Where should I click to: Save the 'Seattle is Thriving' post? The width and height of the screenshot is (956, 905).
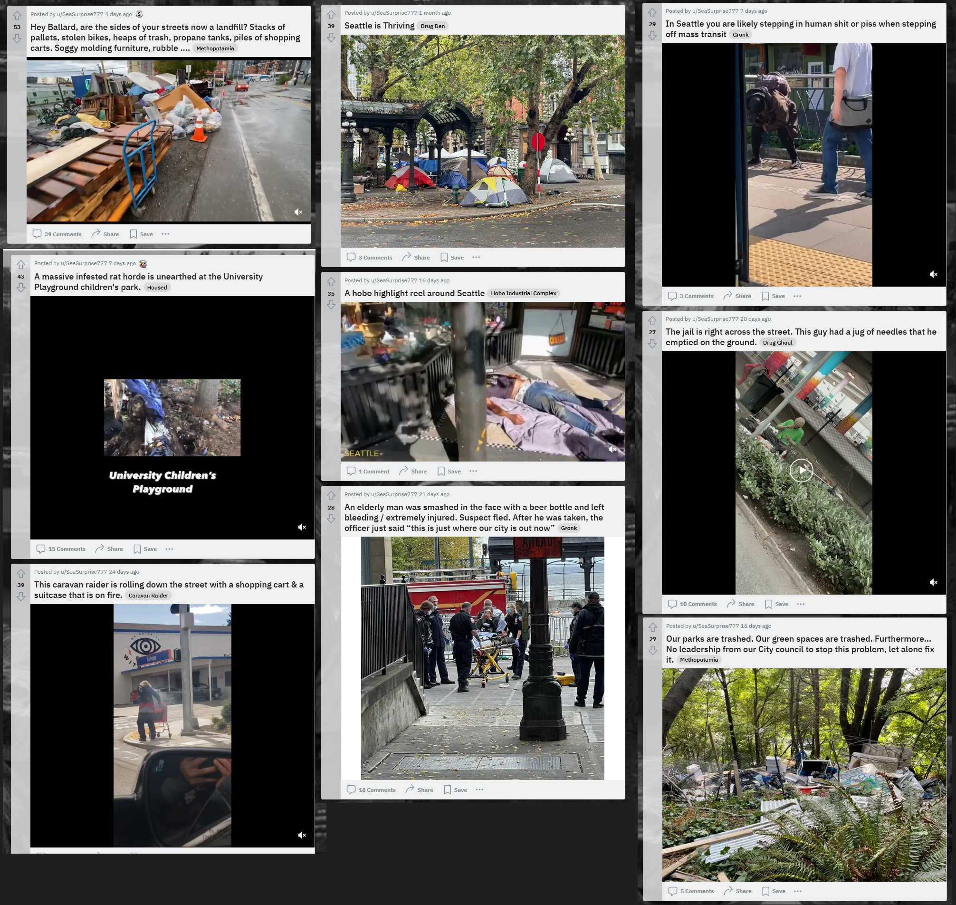[452, 257]
